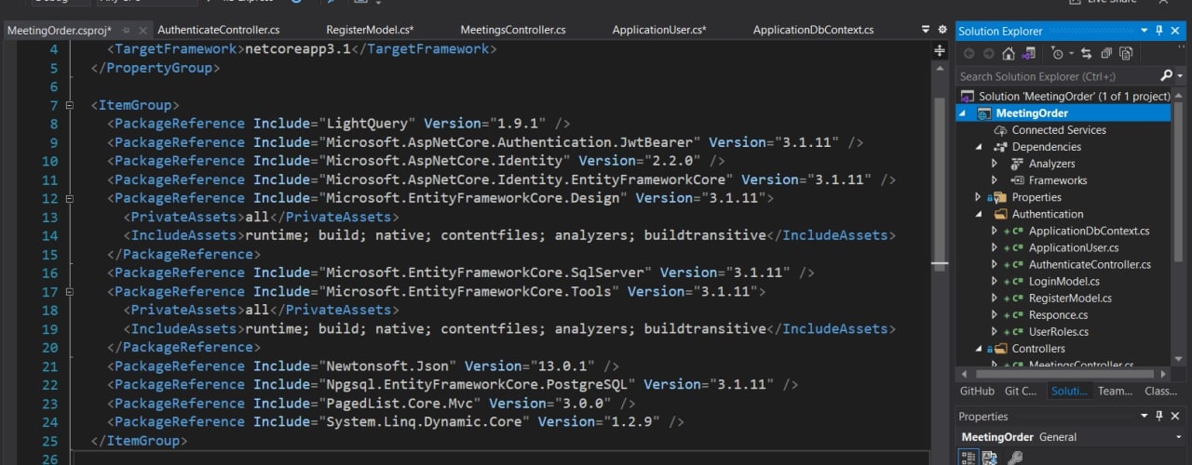Collapse PackageReference block at line 12

click(x=69, y=198)
